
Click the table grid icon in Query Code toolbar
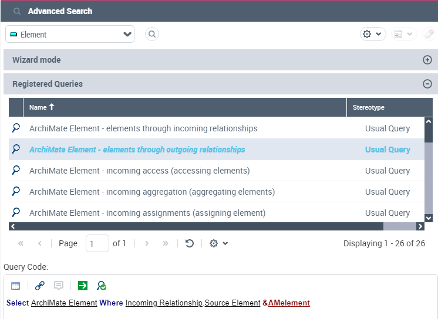tap(16, 286)
